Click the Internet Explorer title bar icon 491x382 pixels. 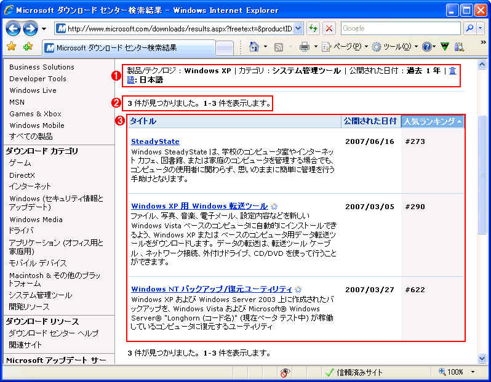pos(9,10)
